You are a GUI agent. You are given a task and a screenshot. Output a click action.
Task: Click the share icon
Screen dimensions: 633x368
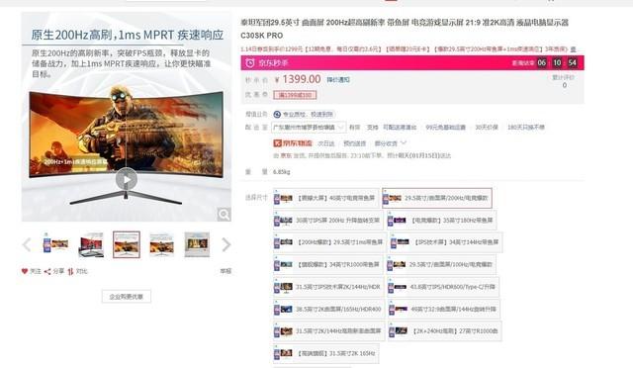(x=47, y=271)
